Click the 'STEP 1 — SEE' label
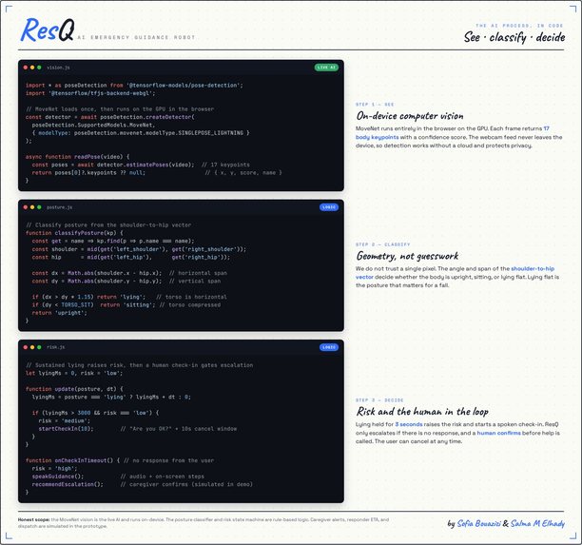 [x=375, y=105]
